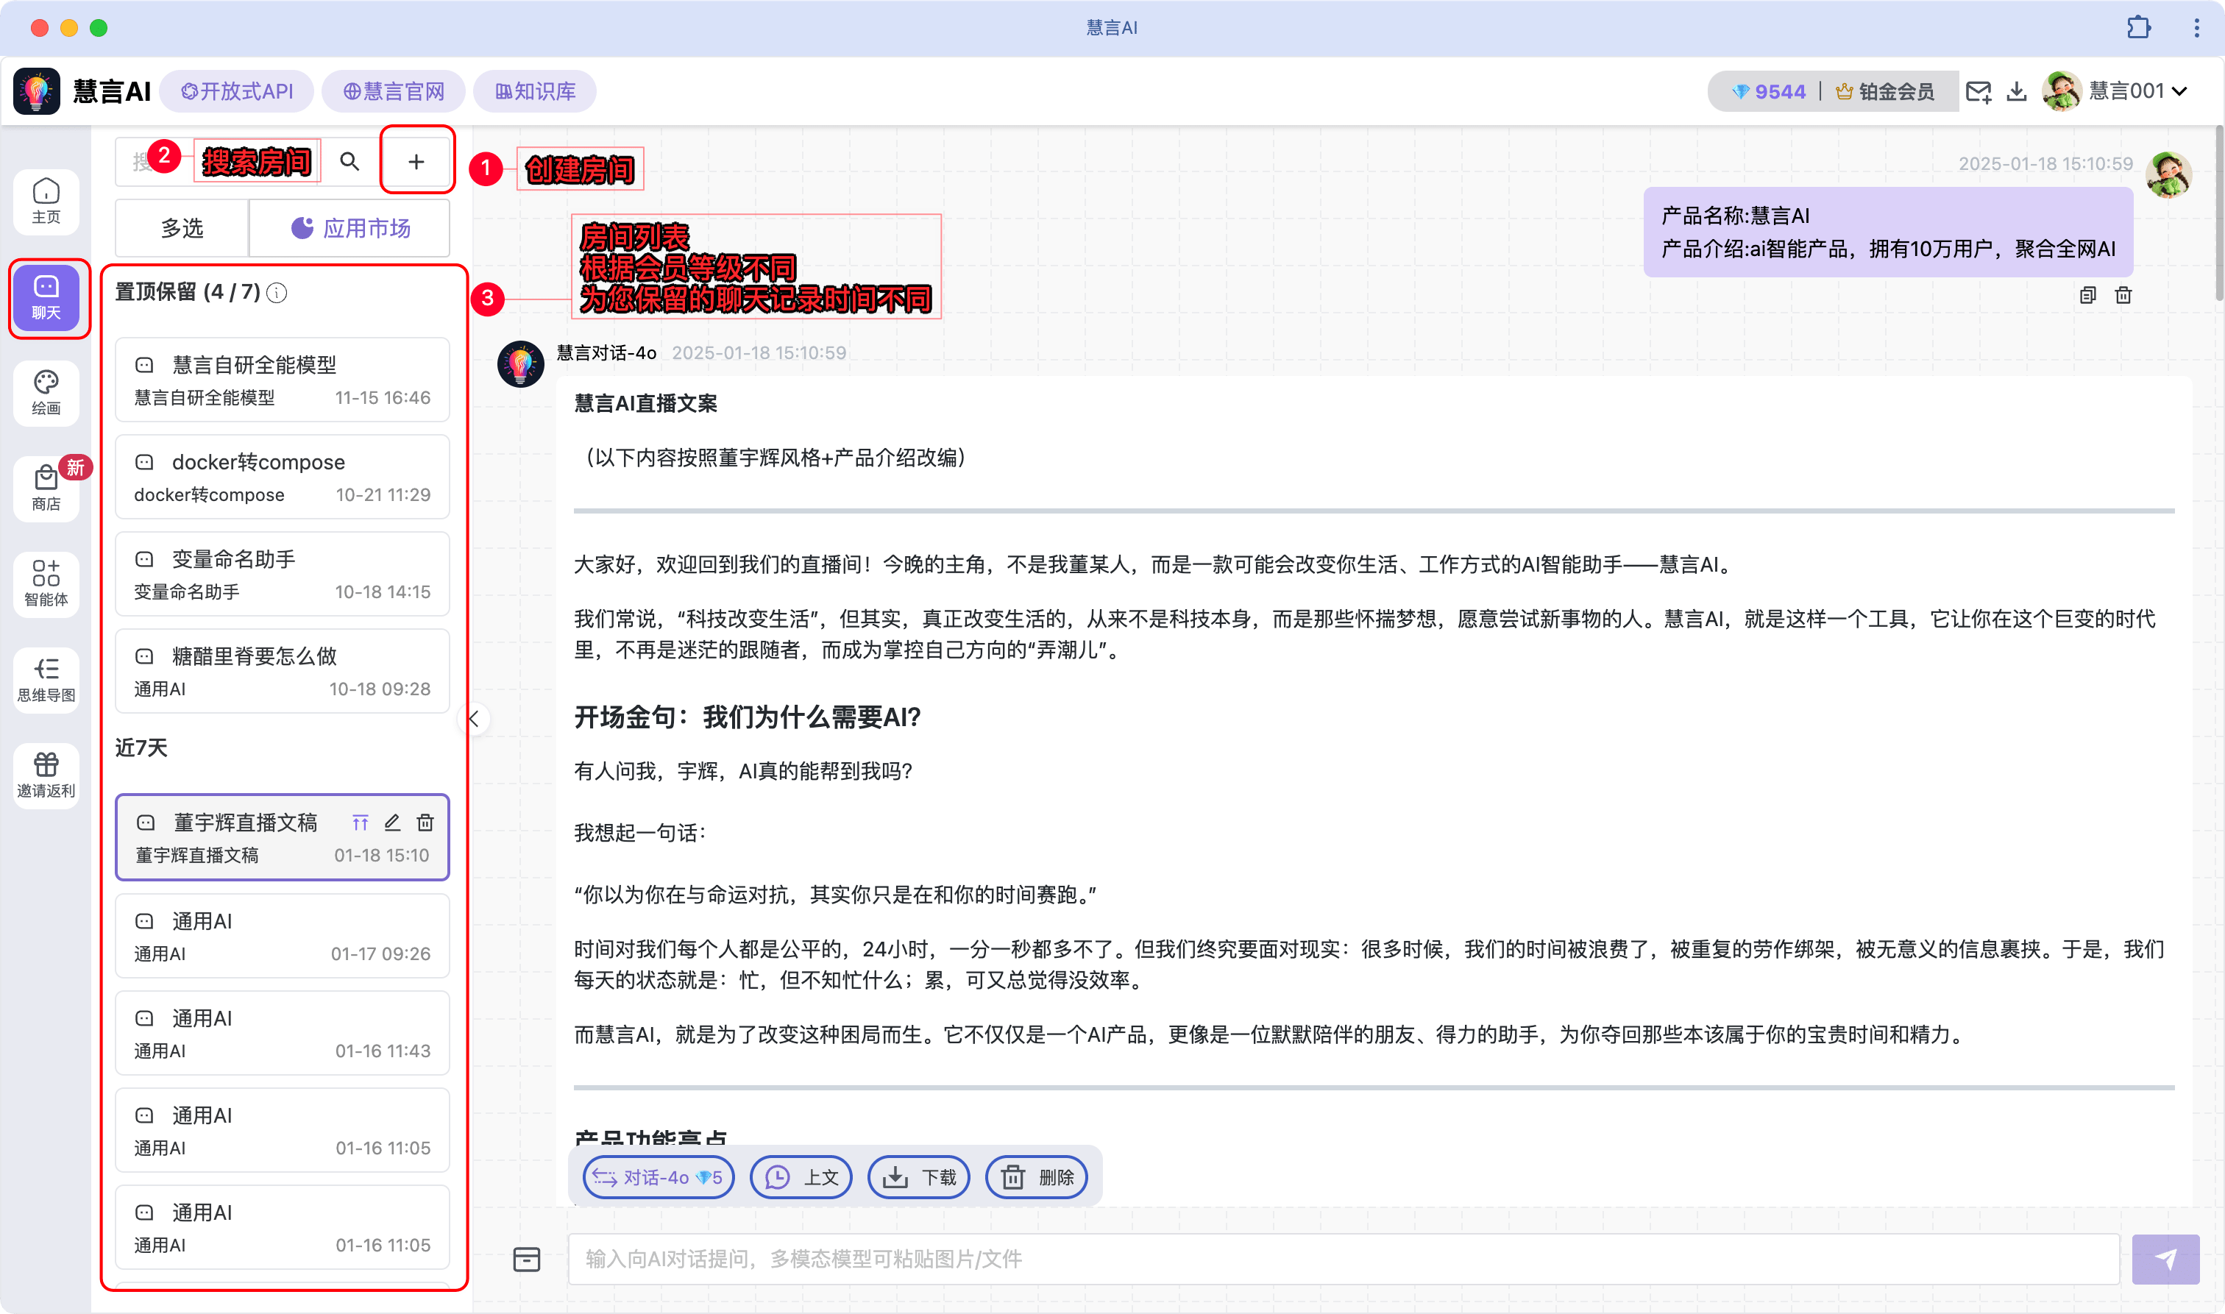2225x1314 pixels.
Task: Click the 上文 context button
Action: pos(801,1176)
